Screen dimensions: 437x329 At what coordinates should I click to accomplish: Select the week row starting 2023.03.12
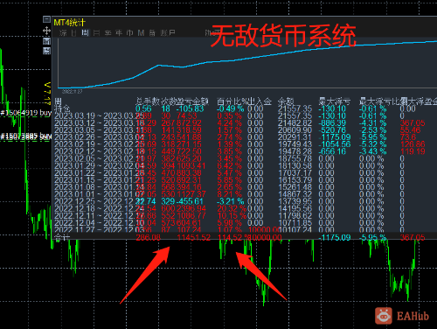click(239, 122)
